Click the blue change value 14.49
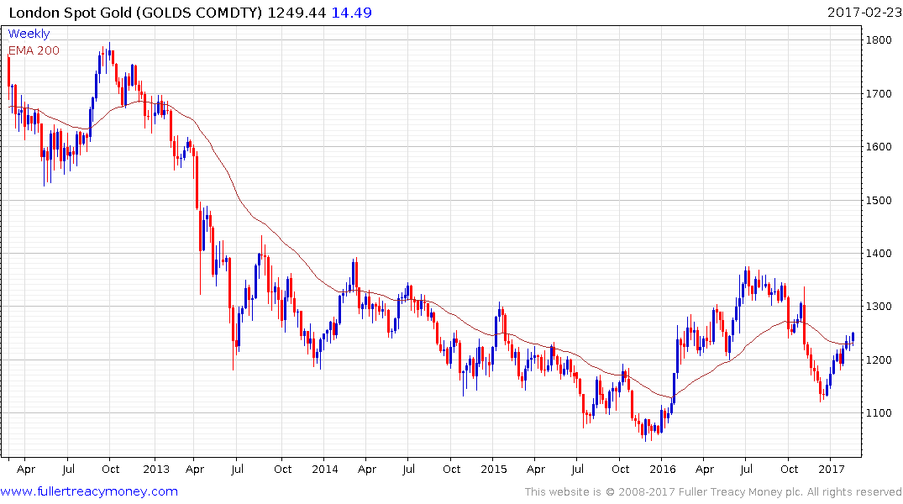903x504 pixels. click(351, 13)
